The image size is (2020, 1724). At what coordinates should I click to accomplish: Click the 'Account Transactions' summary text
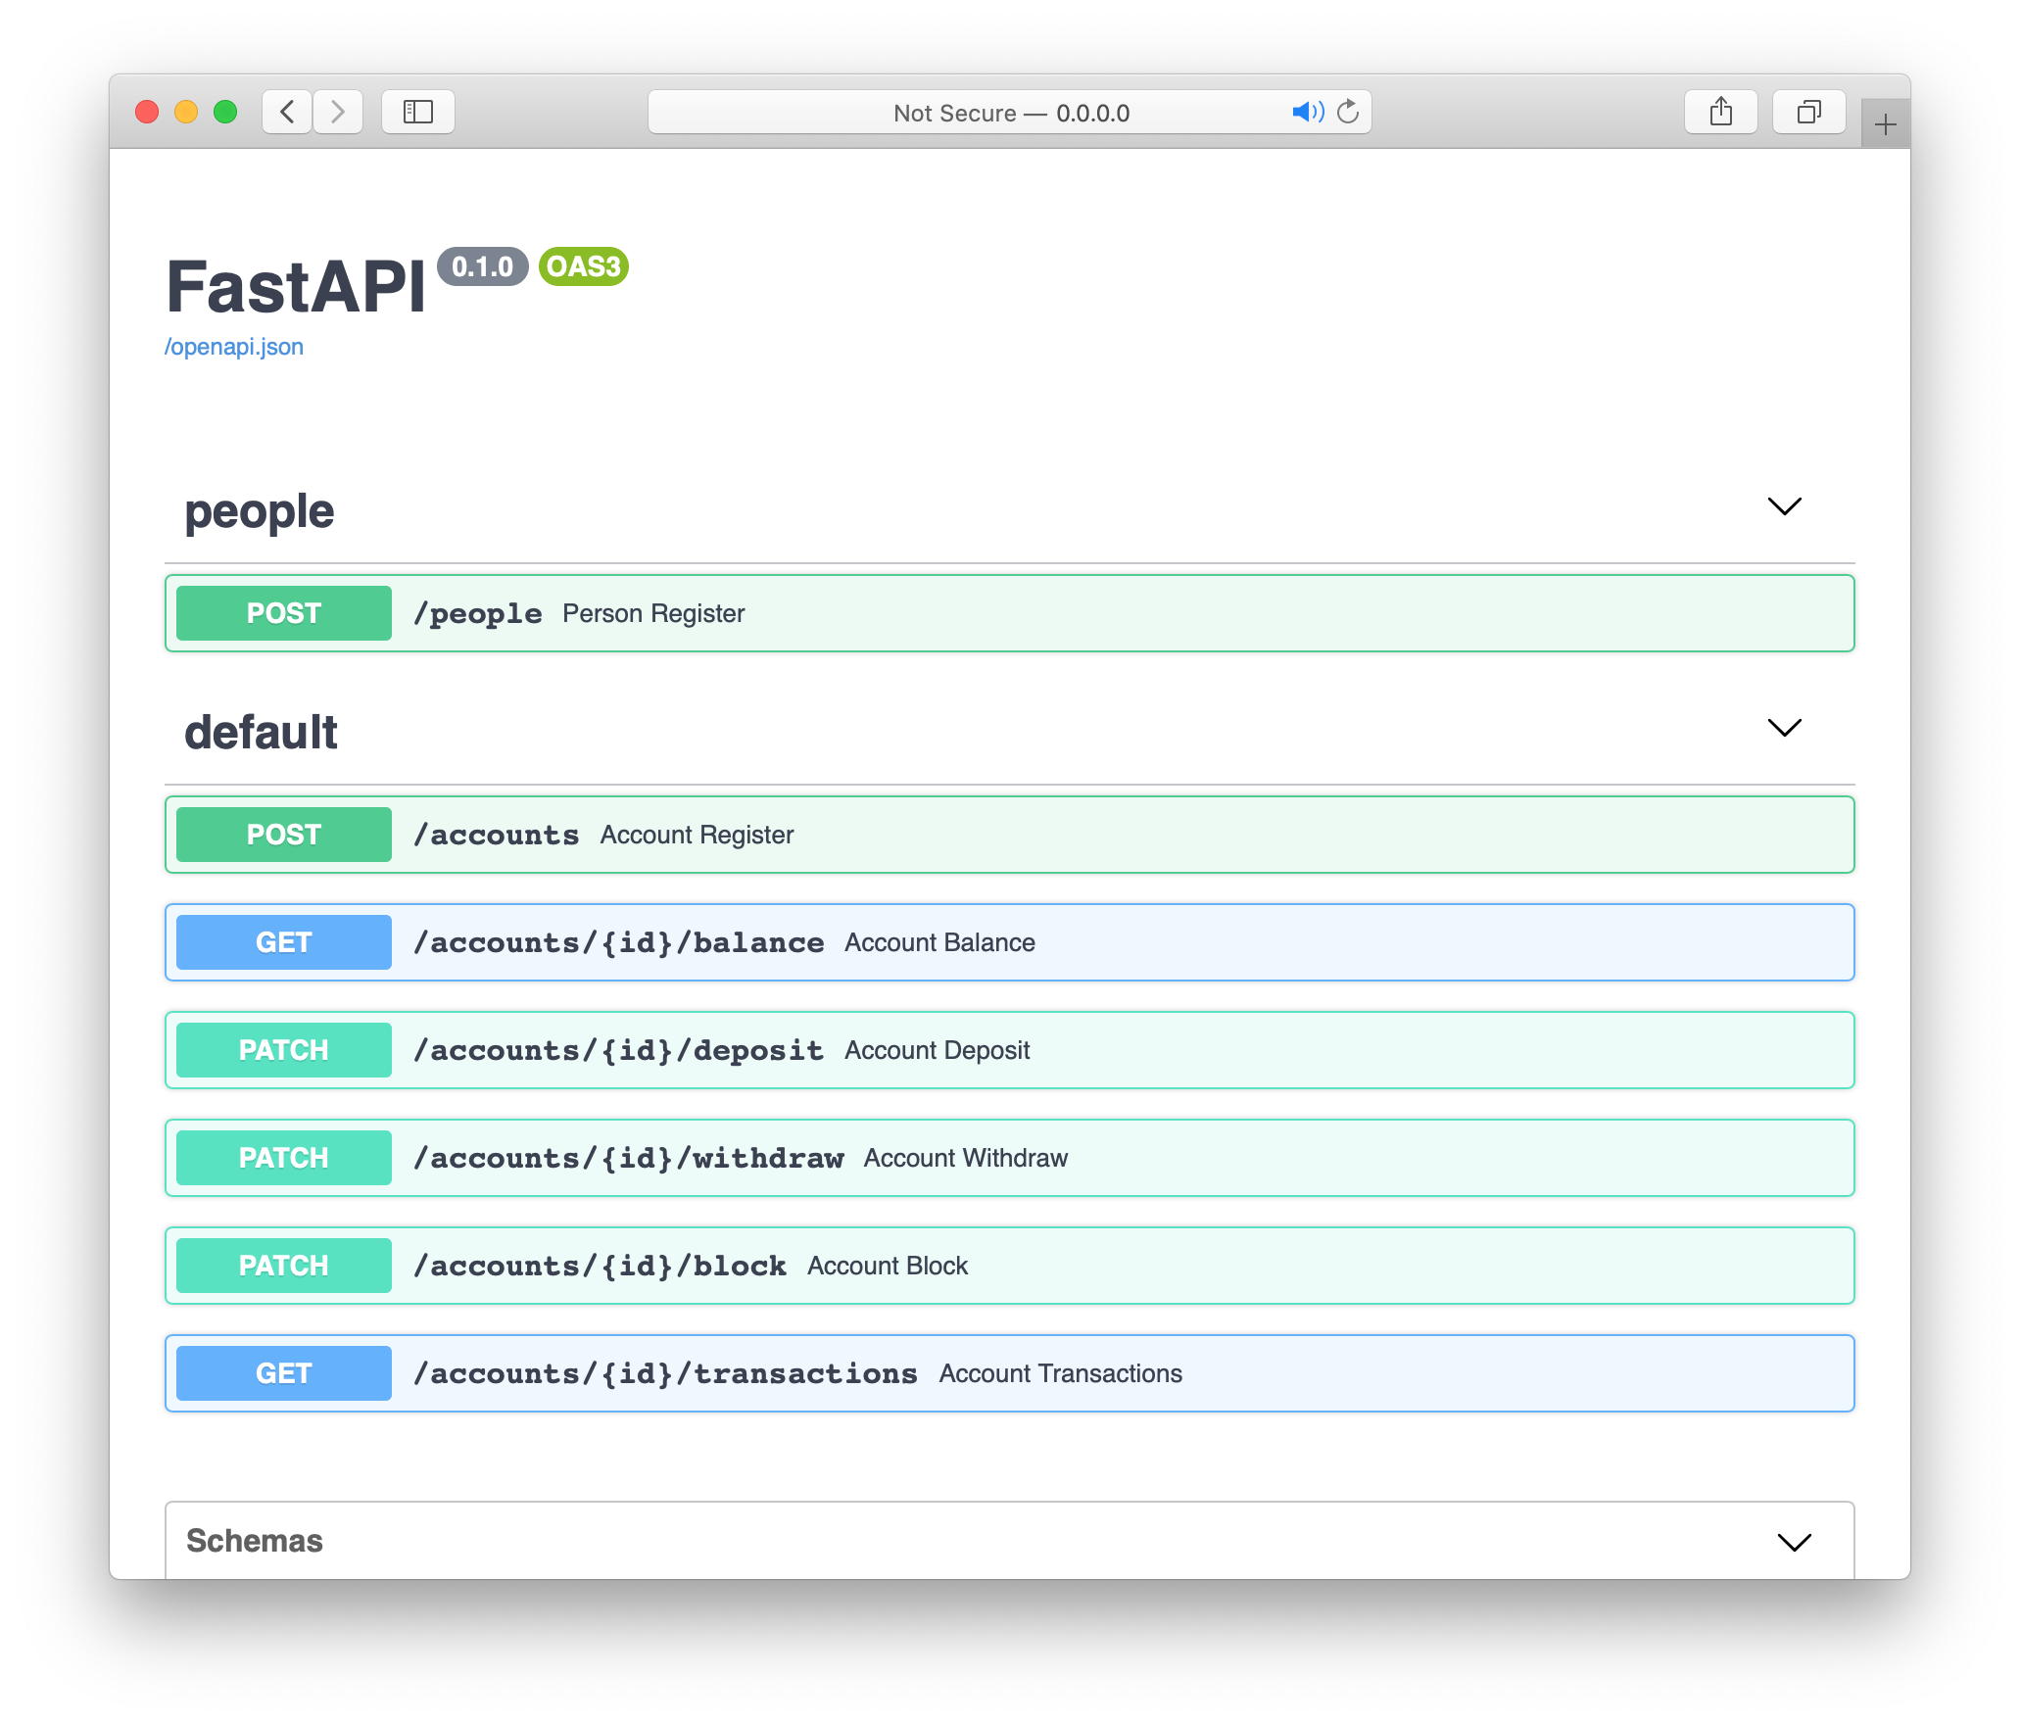pos(1061,1373)
